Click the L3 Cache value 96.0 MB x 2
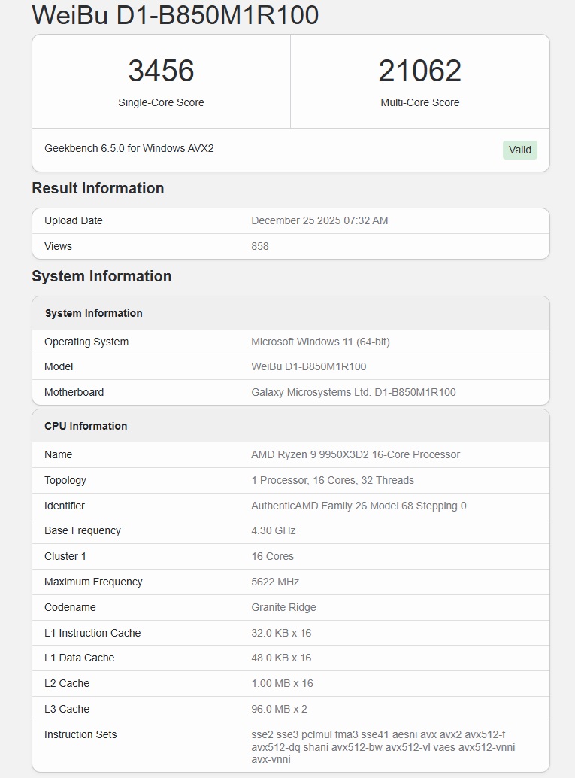 click(x=279, y=709)
